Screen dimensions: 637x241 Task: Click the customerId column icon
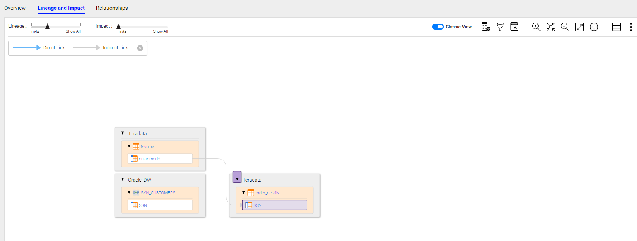point(134,159)
